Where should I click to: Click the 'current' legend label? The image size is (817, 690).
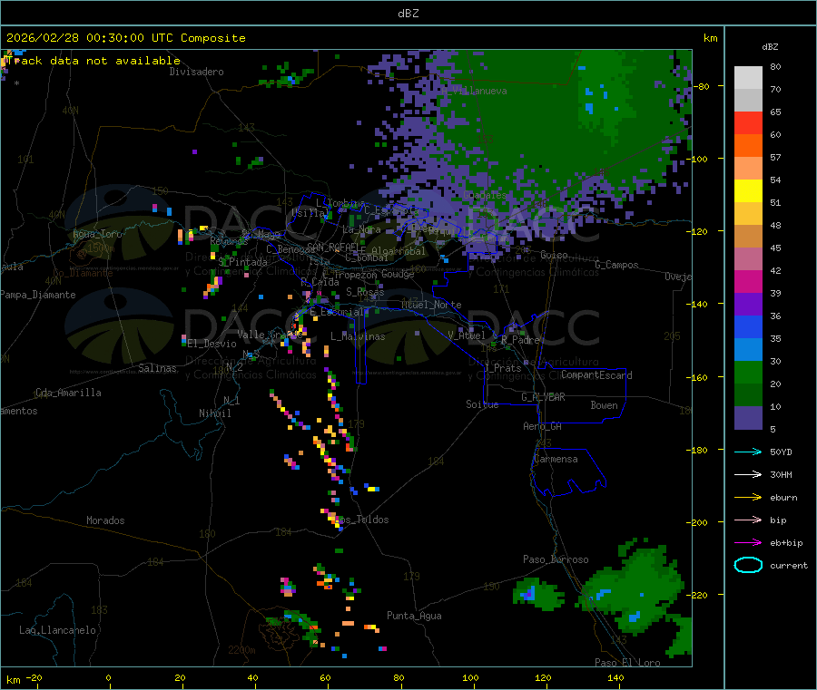point(789,566)
